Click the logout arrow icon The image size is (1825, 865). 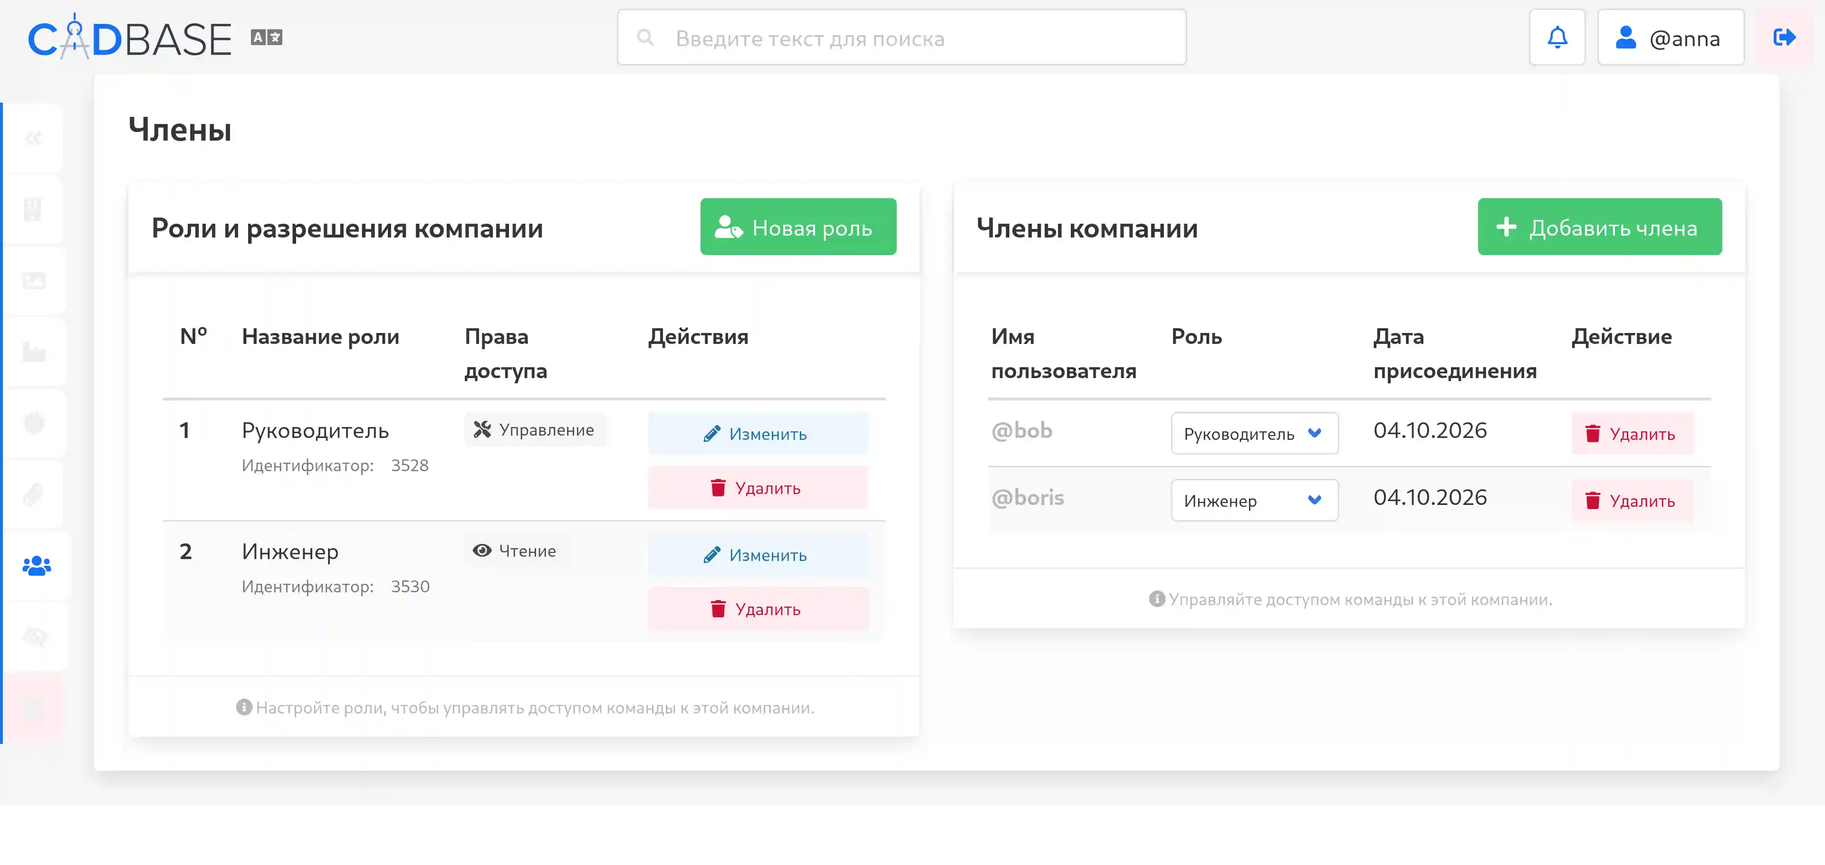(1784, 38)
